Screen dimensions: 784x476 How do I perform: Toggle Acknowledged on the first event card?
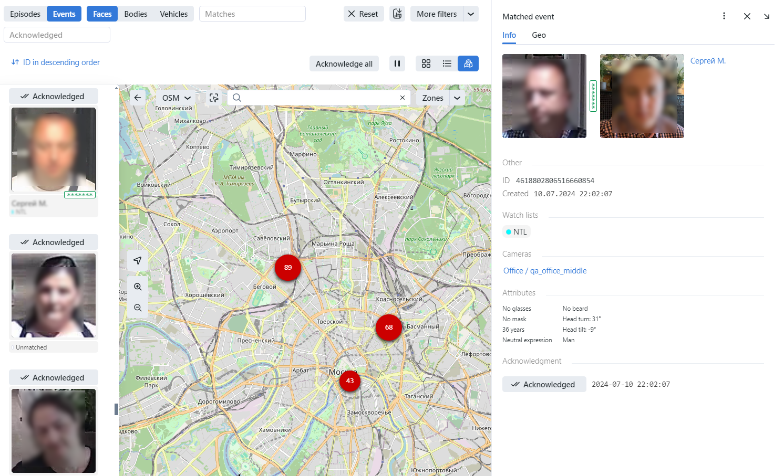54,96
